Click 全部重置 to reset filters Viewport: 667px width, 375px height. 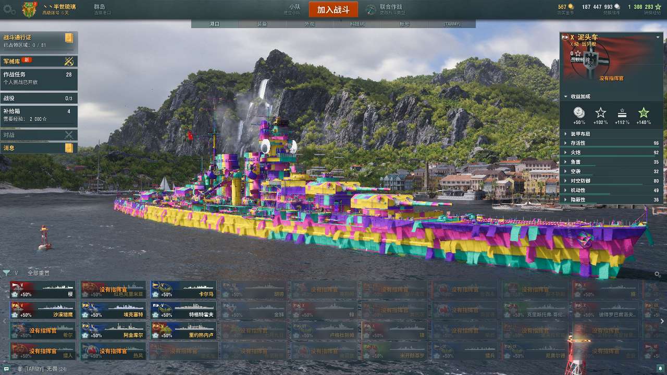(x=39, y=273)
